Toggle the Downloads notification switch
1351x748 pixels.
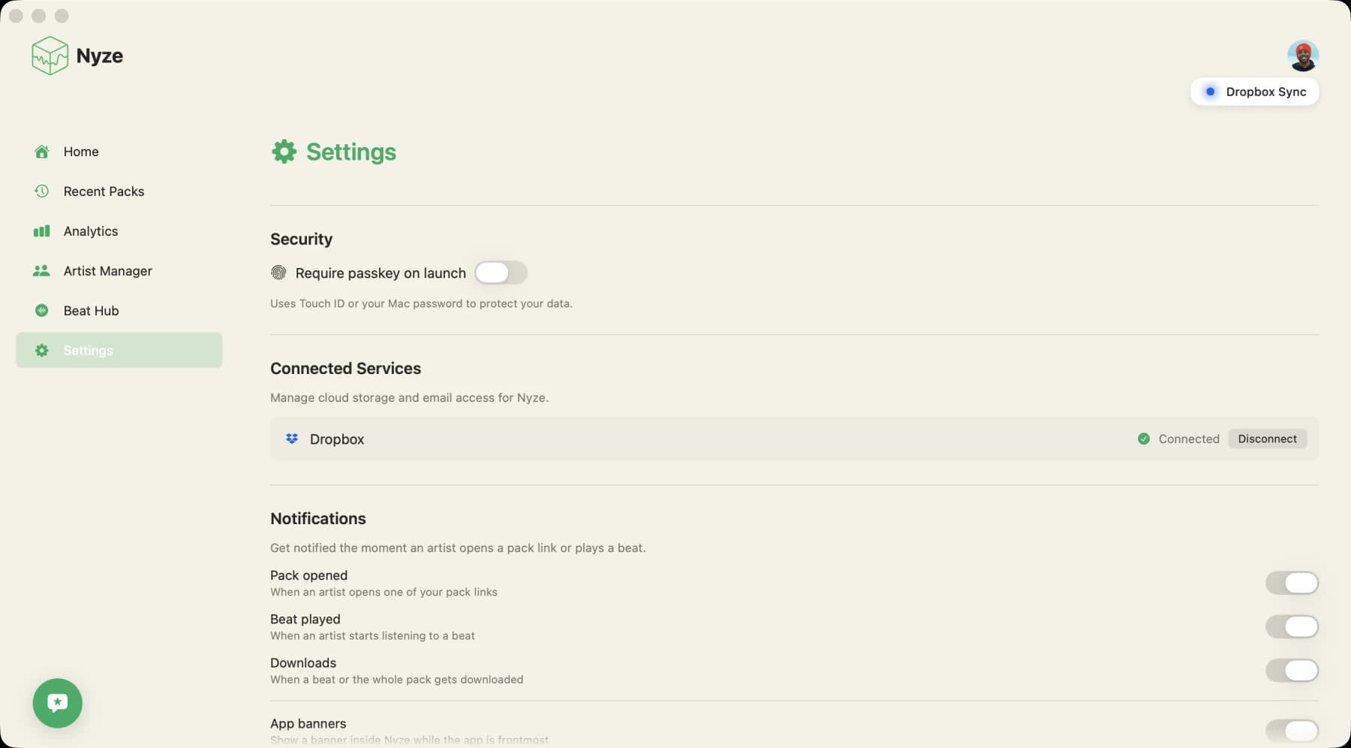point(1292,670)
